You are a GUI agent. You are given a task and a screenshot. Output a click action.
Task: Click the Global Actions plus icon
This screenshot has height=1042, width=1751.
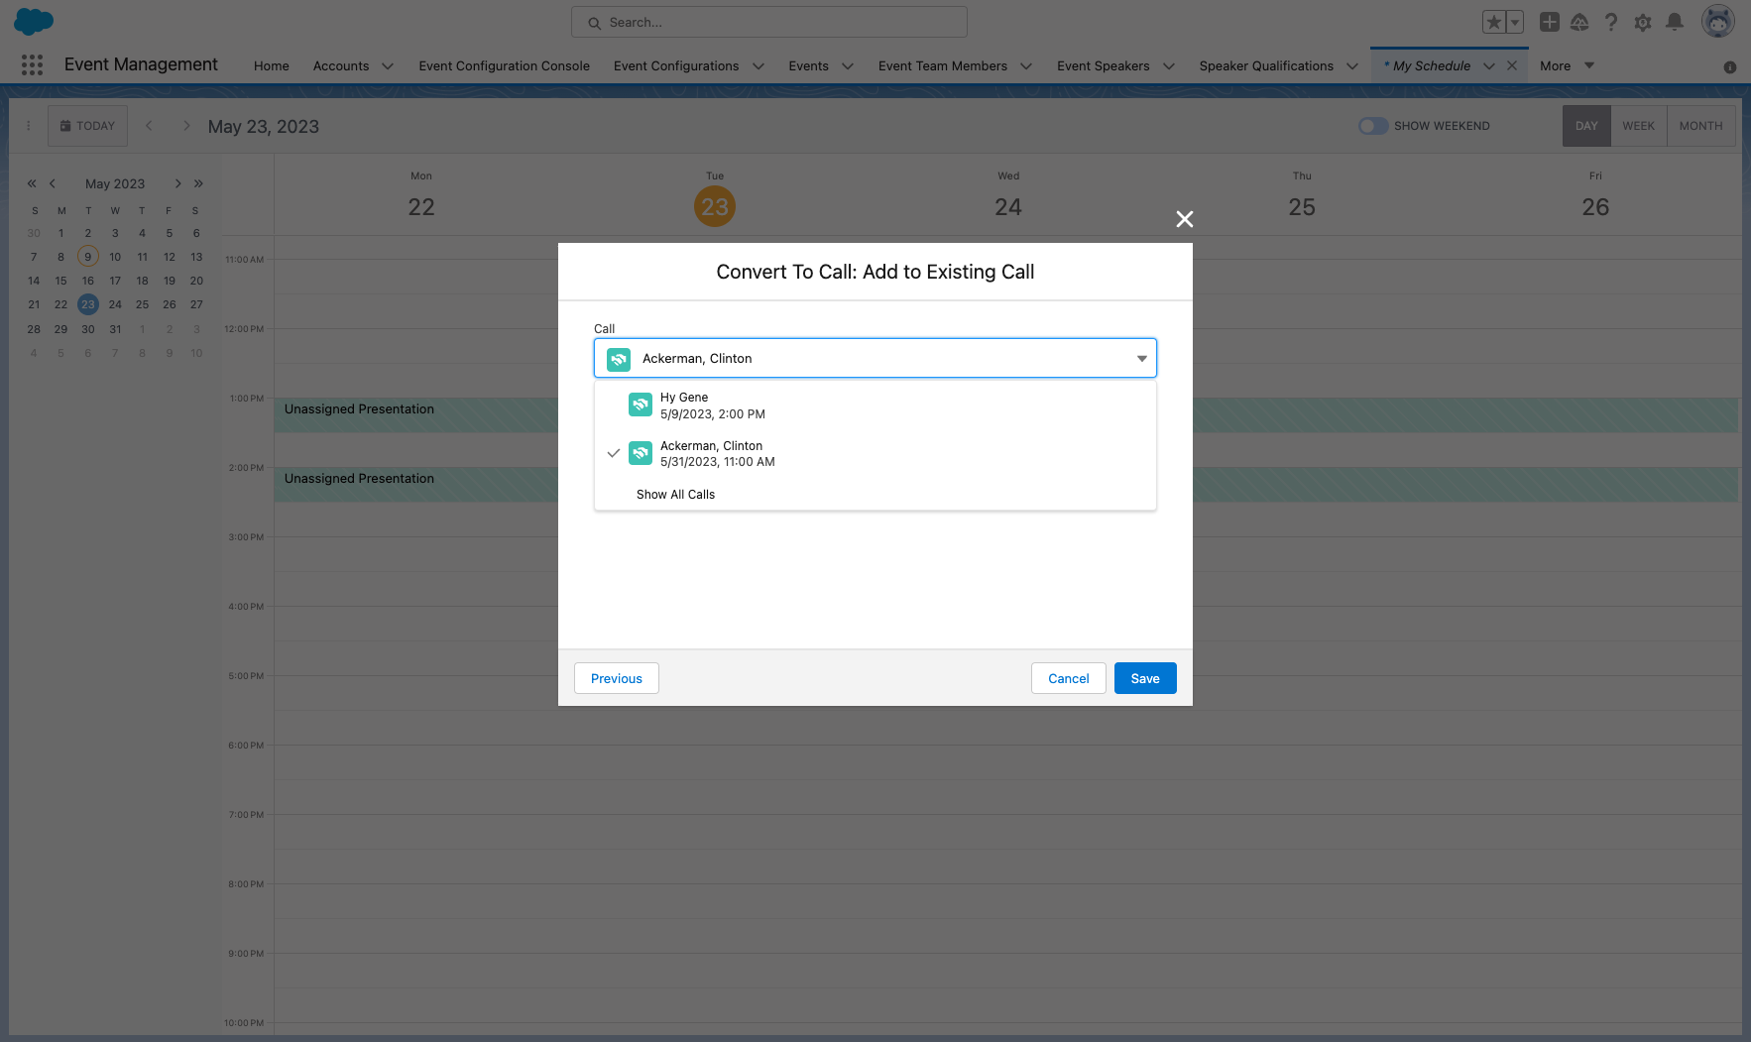pos(1549,22)
